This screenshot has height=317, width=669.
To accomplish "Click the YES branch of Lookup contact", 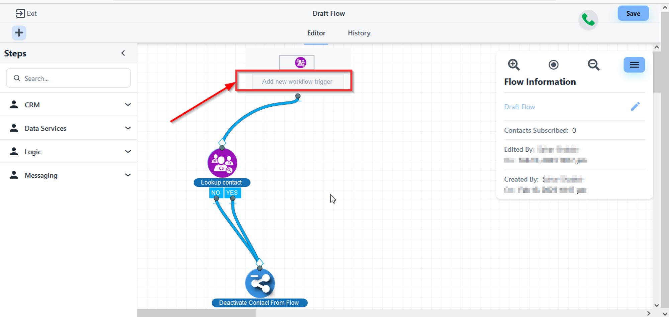I will (x=232, y=193).
